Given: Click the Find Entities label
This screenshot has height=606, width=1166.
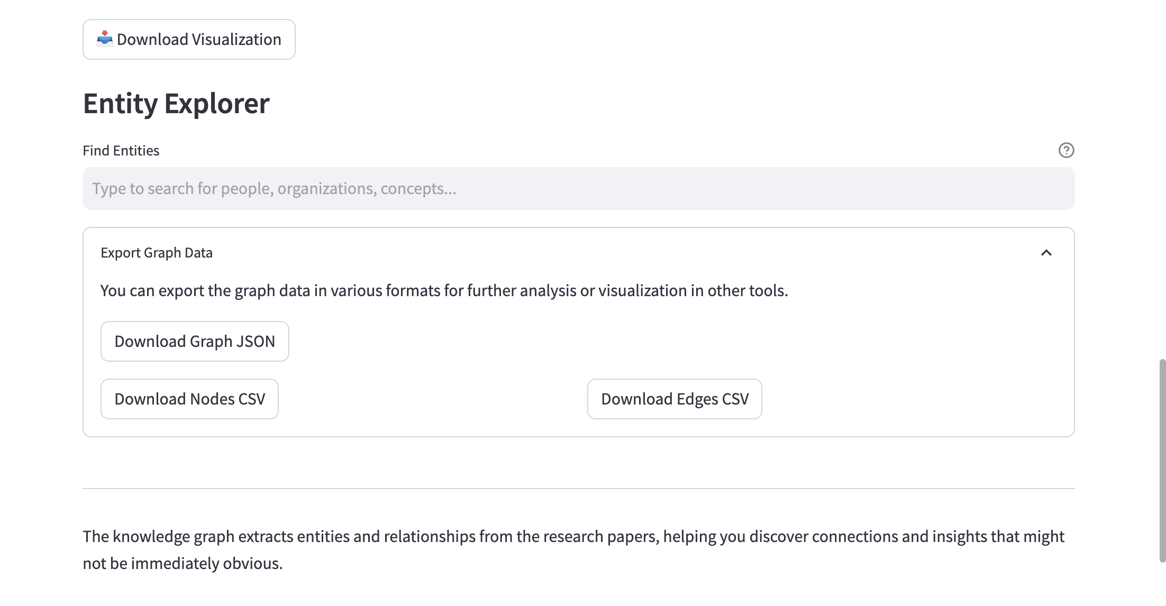Looking at the screenshot, I should pos(121,151).
